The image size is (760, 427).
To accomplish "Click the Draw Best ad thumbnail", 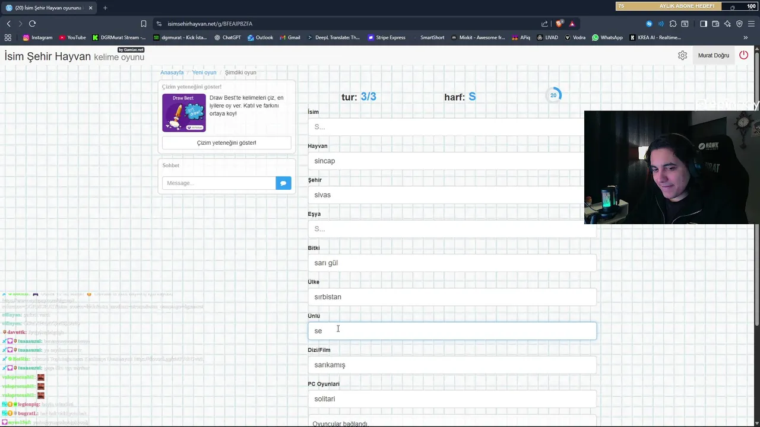I will coord(184,113).
